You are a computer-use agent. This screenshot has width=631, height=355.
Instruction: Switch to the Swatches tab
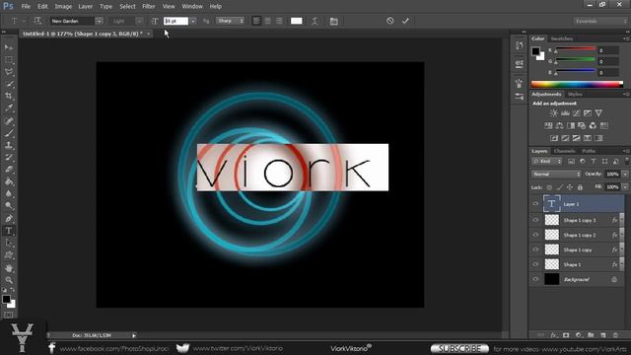562,38
